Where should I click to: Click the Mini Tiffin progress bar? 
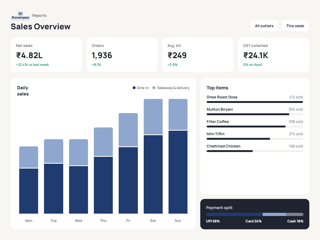(255, 139)
